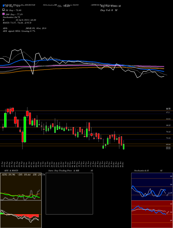Click the red RSI chart panel
The width and height of the screenshot is (173, 228).
pyautogui.click(x=152, y=214)
